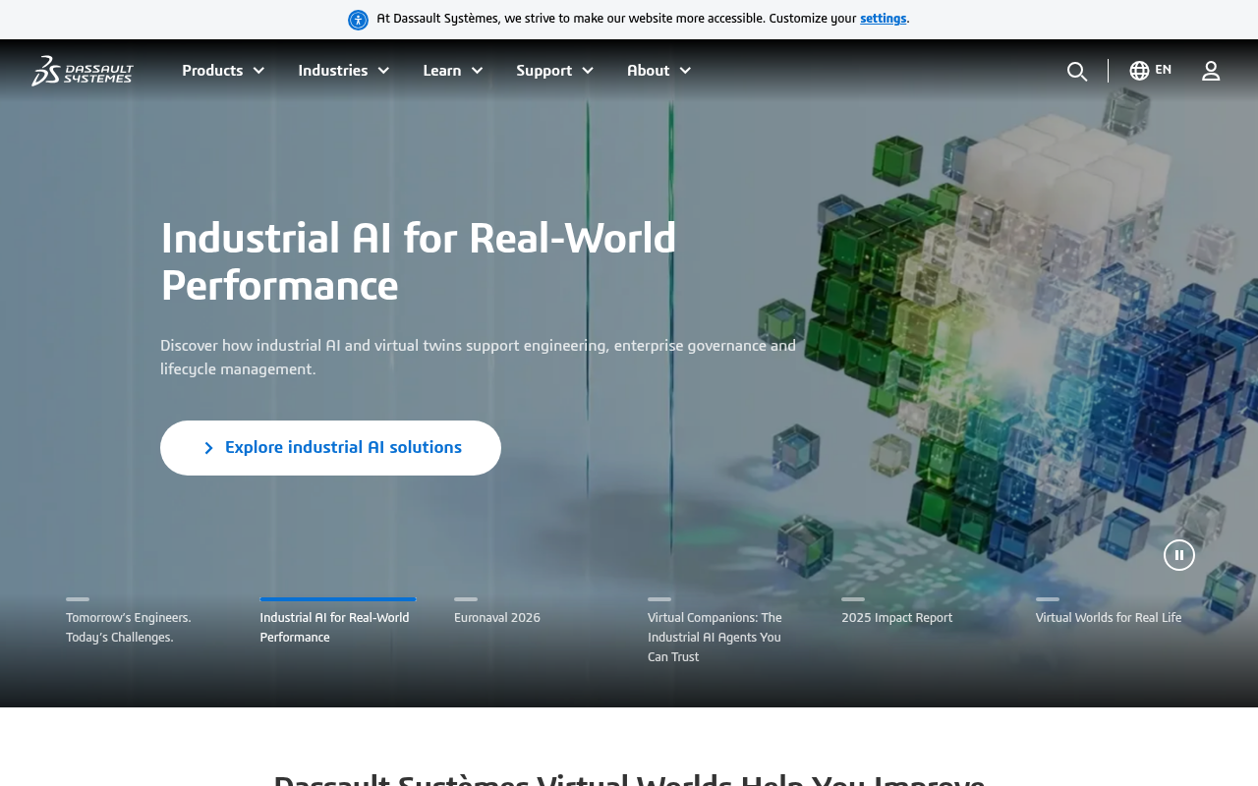Viewport: 1258px width, 786px height.
Task: Click the Dassault Systèmes logo
Action: 83,71
